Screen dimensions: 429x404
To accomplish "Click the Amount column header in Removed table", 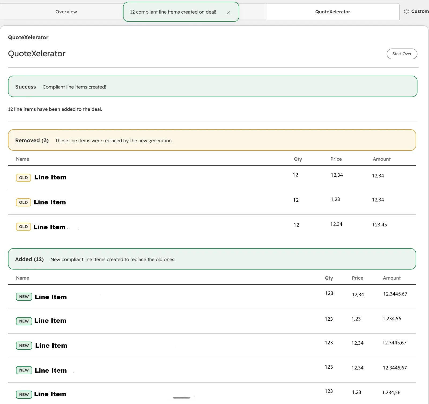I will tap(382, 159).
